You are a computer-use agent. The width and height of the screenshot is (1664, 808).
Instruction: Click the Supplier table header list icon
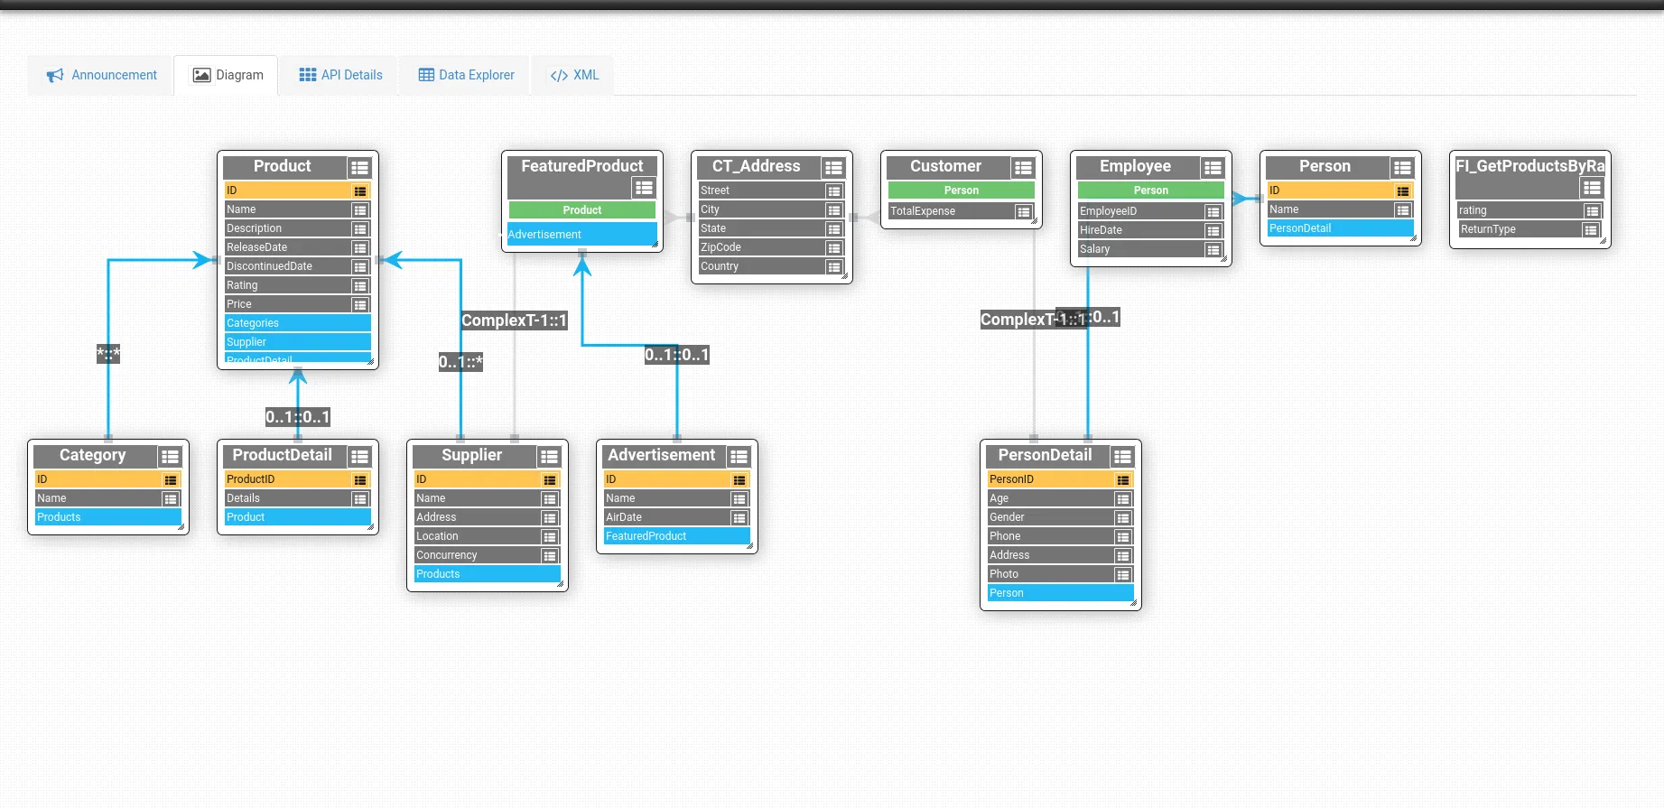click(x=549, y=457)
